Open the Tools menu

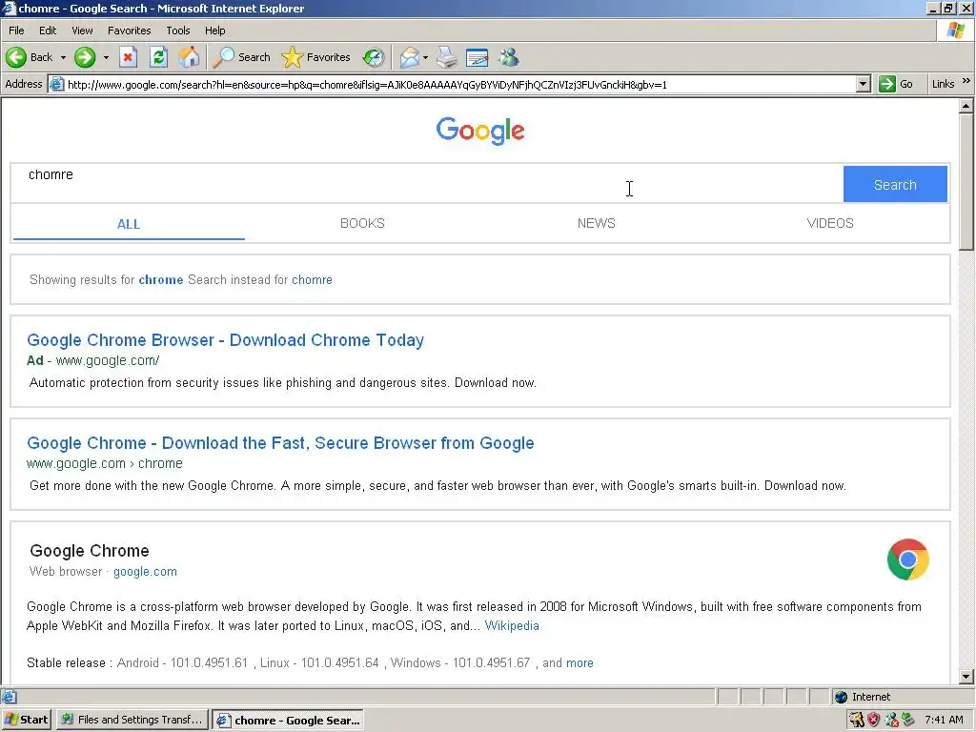(178, 30)
